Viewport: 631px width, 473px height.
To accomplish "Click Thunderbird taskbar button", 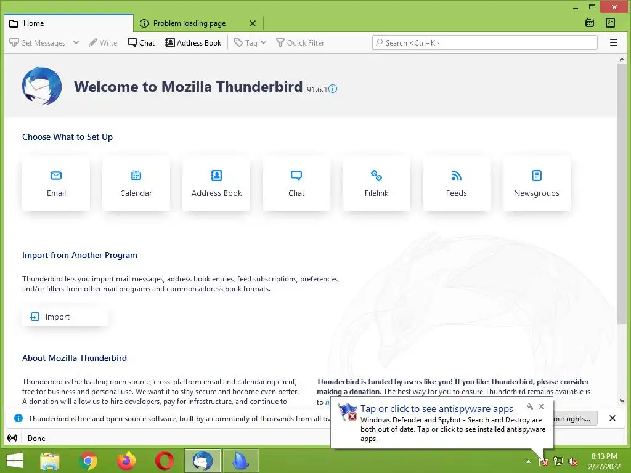I will coord(202,461).
